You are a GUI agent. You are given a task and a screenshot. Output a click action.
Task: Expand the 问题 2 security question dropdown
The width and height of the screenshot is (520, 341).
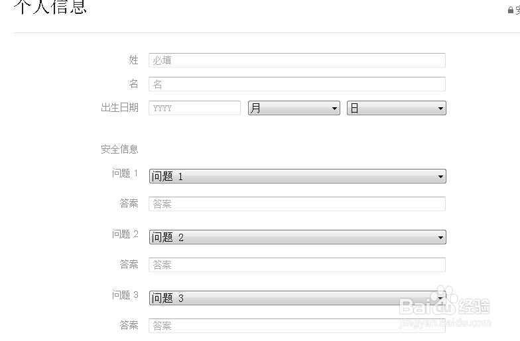pyautogui.click(x=297, y=237)
